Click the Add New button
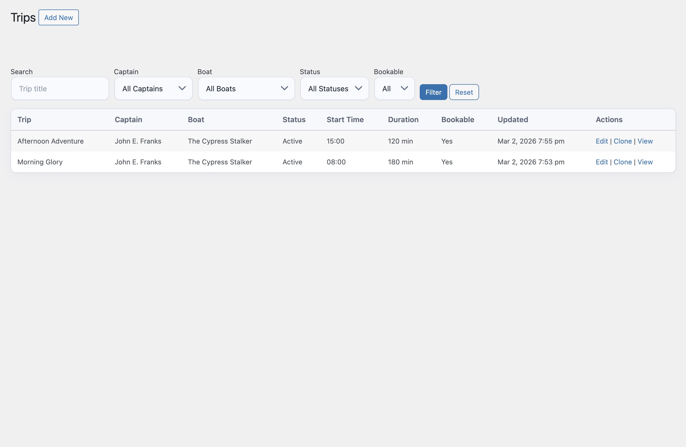Viewport: 686px width, 447px height. [58, 17]
